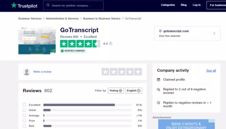Check the Great reviews checkbox
This screenshot has height=129, width=226.
coord(24,110)
